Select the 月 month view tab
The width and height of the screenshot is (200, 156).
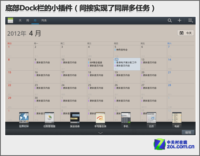click(35, 20)
